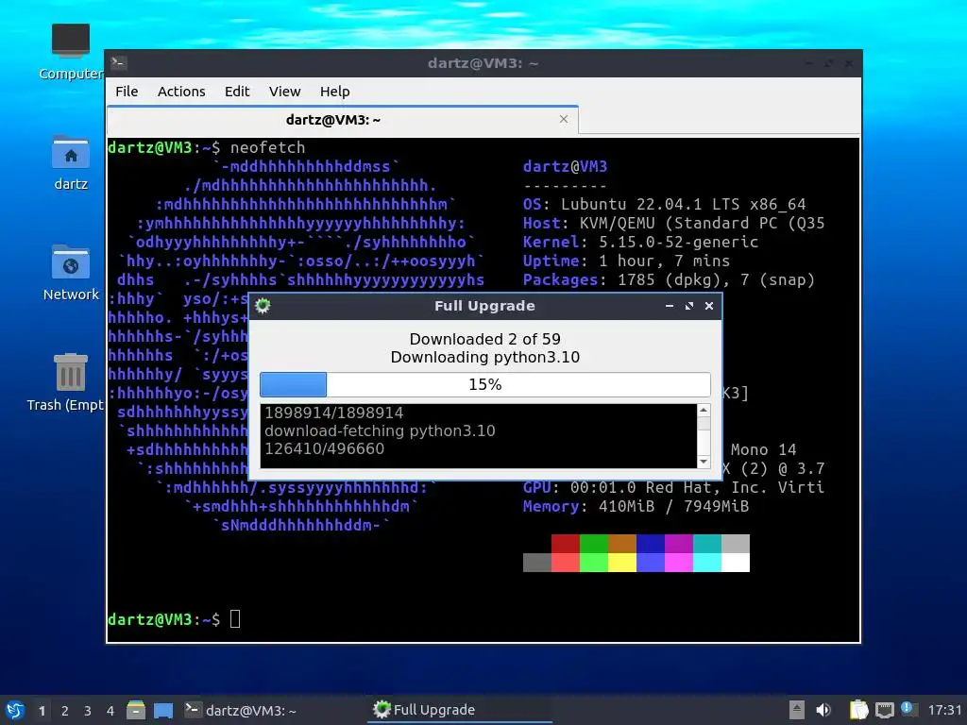Select the Network desktop icon

tap(70, 273)
